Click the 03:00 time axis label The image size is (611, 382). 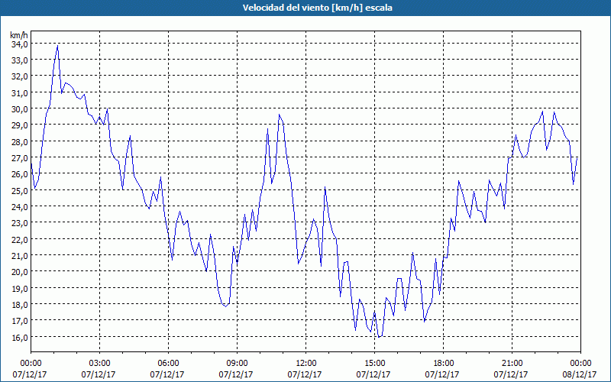click(99, 364)
